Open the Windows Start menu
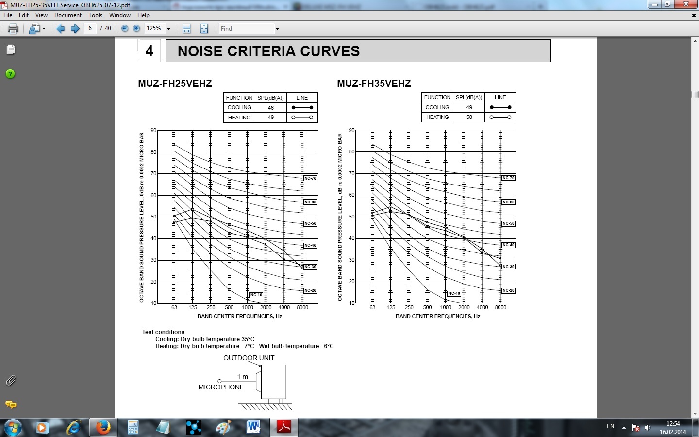Image resolution: width=699 pixels, height=437 pixels. coord(13,428)
